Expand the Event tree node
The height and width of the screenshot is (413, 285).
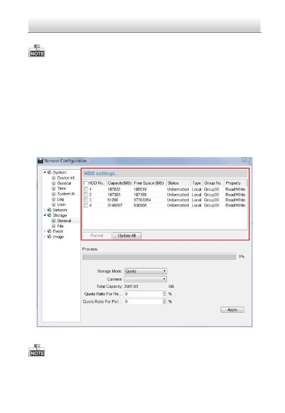tap(45, 231)
